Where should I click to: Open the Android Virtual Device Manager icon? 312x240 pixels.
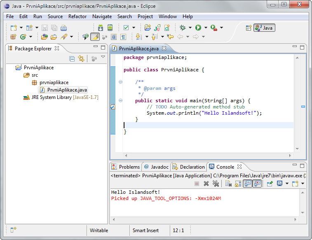coord(110,28)
